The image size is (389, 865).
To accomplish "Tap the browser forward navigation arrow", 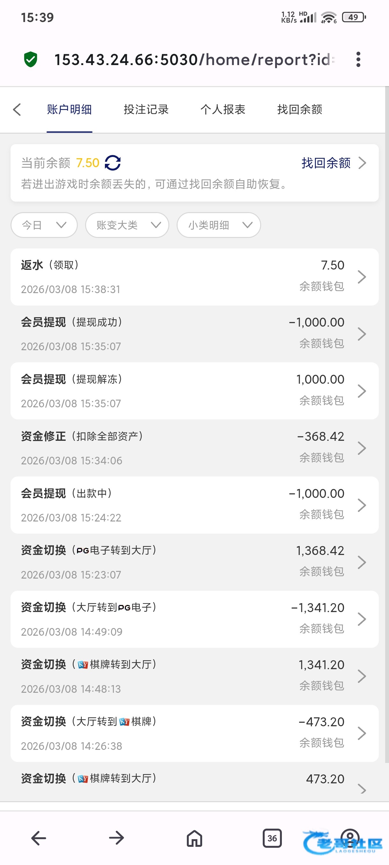I will [116, 838].
